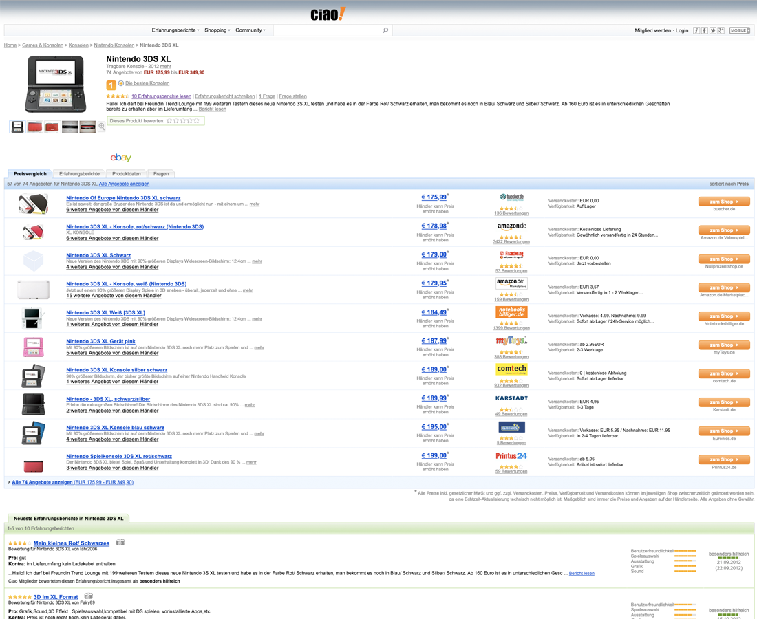This screenshot has height=619, width=757.
Task: Click 'Alle Angebote anzeigen' in the offers header
Action: (124, 184)
